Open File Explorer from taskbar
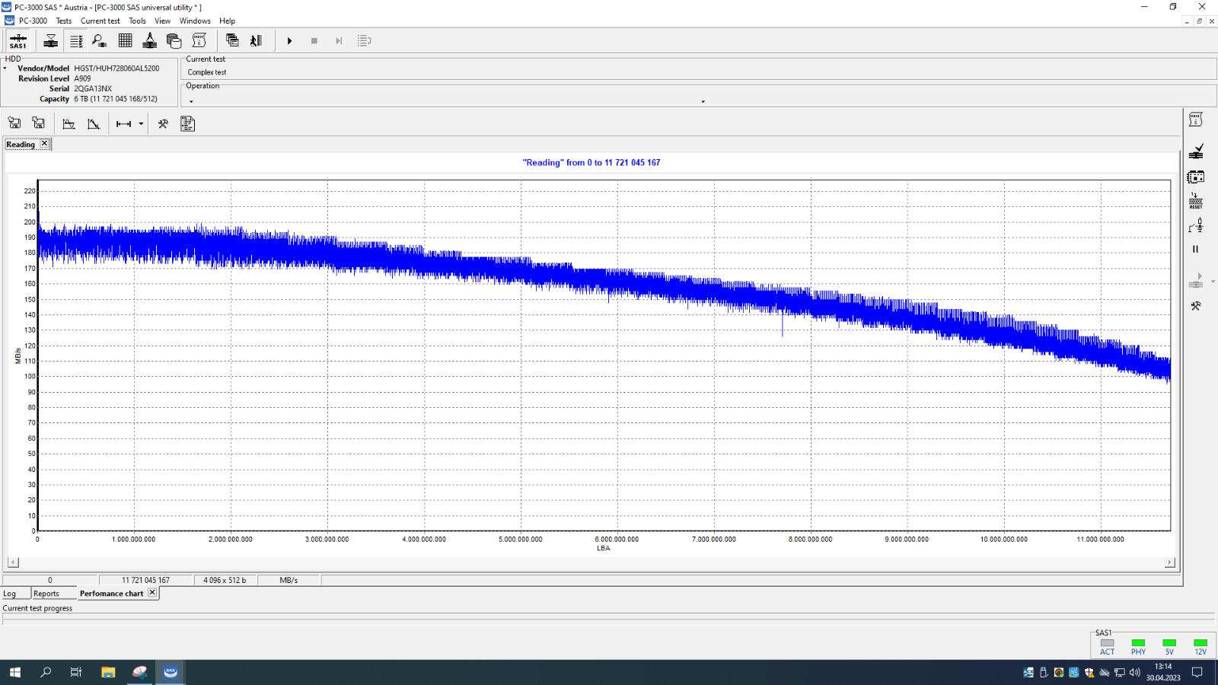 (x=108, y=672)
